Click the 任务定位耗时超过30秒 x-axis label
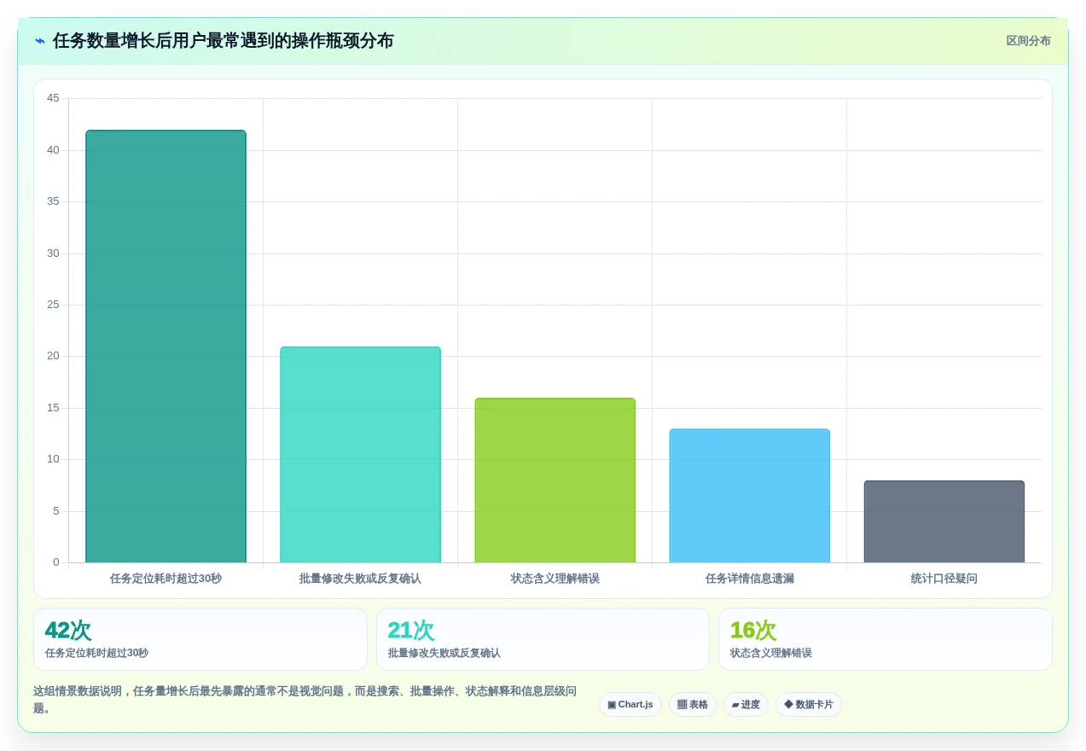The image size is (1086, 751). tap(166, 579)
